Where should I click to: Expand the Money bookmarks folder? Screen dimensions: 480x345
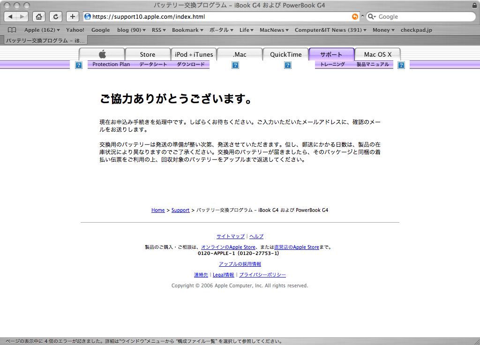[383, 30]
